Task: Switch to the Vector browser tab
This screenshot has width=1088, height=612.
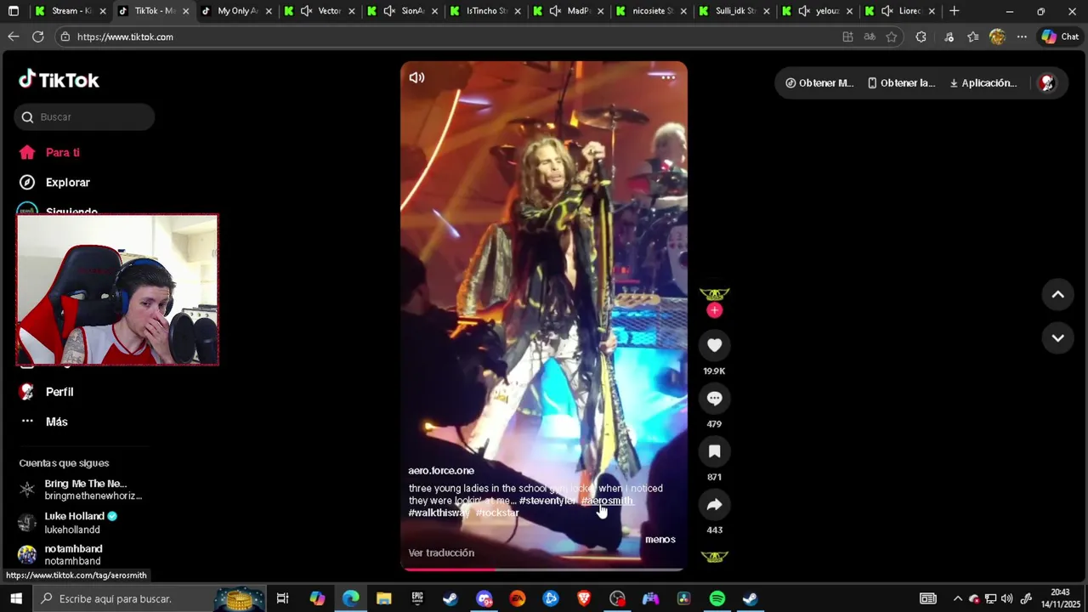Action: tap(320, 11)
